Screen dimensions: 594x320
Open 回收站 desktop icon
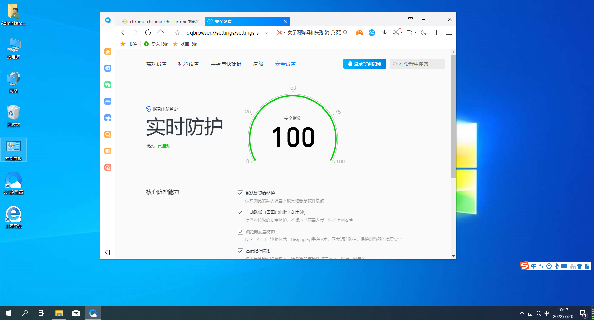[x=13, y=116]
